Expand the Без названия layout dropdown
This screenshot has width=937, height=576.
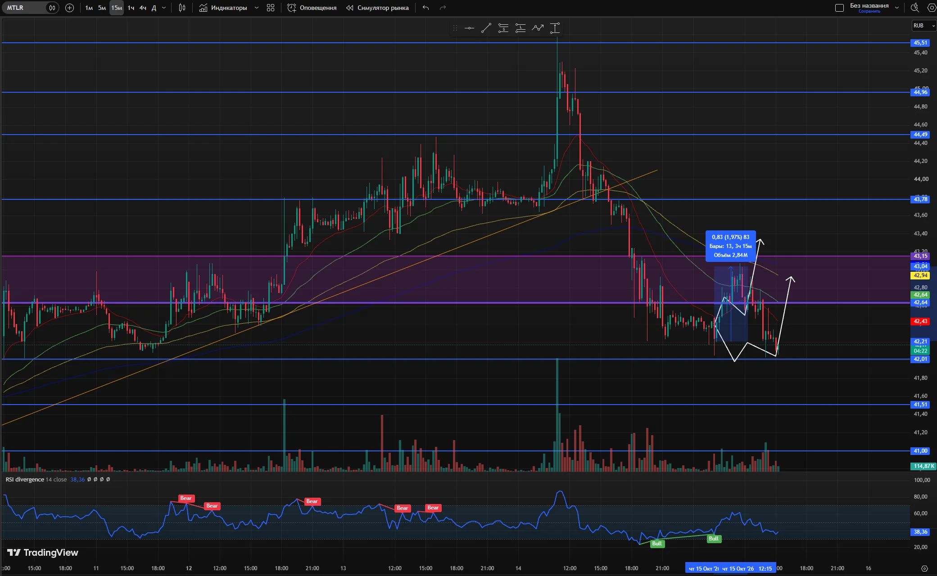(896, 8)
